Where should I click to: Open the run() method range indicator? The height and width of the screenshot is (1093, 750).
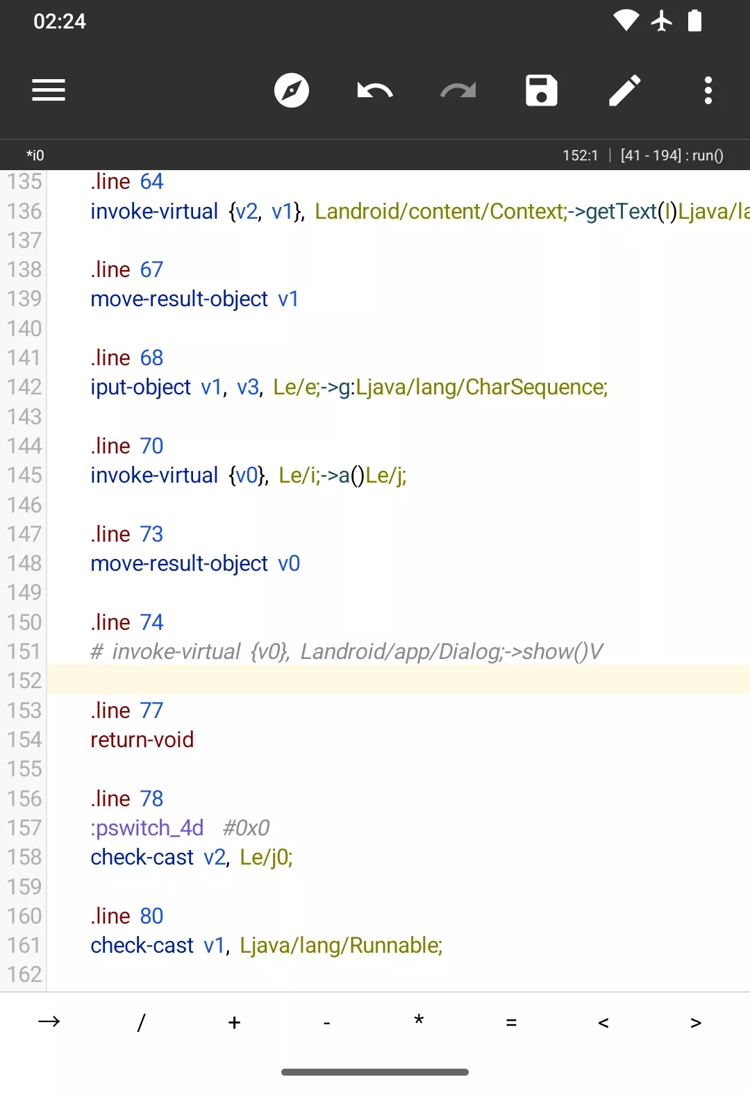672,156
